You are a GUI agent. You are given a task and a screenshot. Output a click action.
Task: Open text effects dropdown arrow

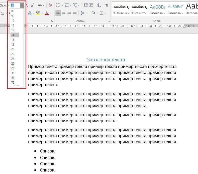(33, 13)
